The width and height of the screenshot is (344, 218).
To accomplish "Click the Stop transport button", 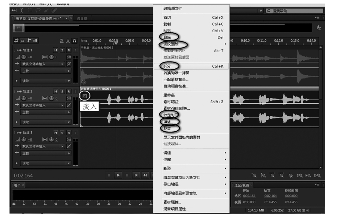I will 109,175.
